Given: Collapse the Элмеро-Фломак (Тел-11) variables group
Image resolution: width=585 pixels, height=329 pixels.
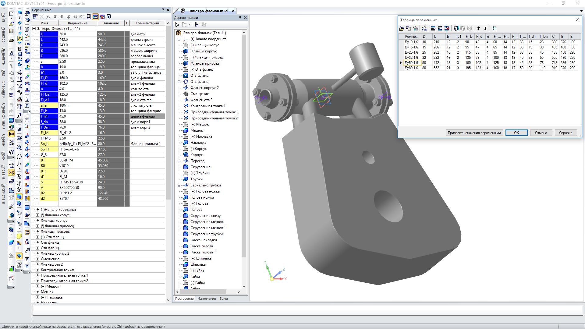Looking at the screenshot, I should pos(34,29).
